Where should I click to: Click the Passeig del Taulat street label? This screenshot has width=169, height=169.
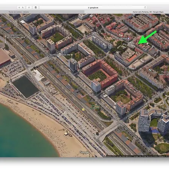[76, 30]
